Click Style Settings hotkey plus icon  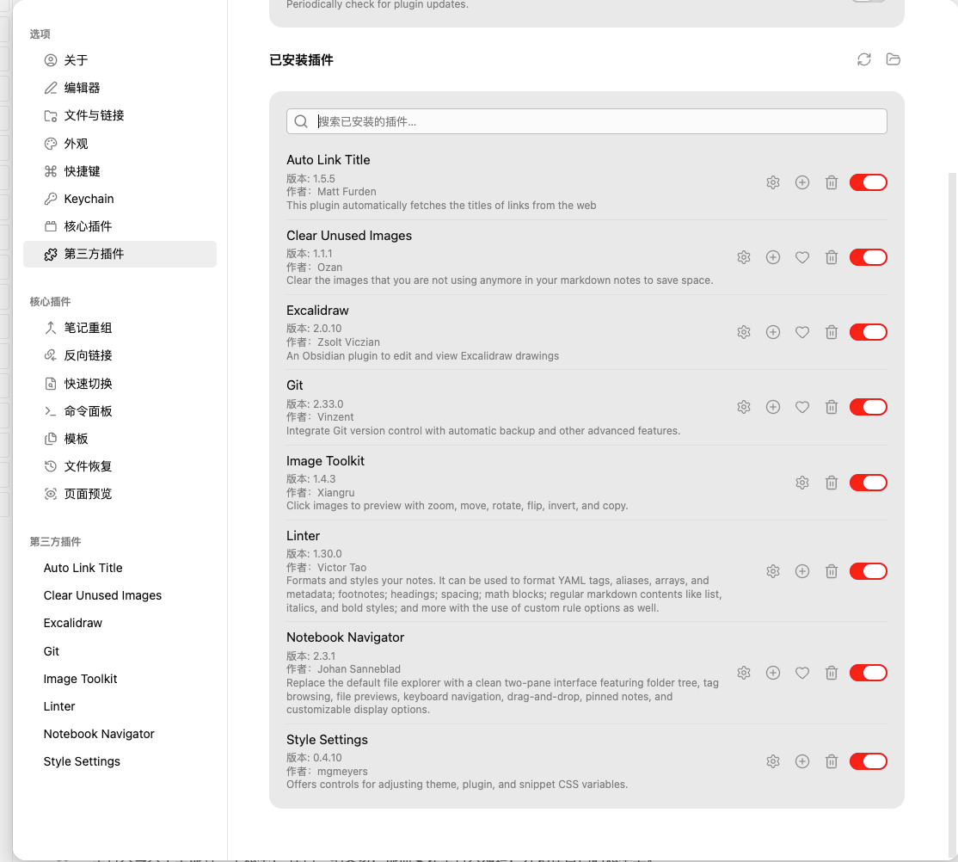coord(802,761)
